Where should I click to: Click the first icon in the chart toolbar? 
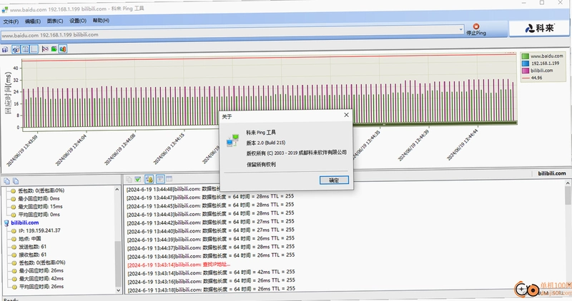tap(5, 49)
